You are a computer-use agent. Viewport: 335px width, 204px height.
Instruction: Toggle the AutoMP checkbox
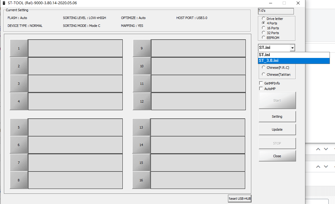261,89
